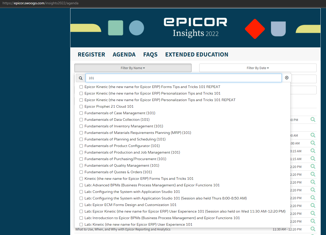Click into the search field containing 101

point(184,78)
